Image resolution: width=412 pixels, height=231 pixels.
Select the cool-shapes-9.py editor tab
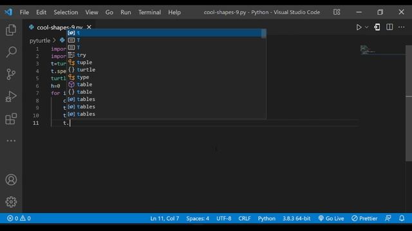click(60, 27)
